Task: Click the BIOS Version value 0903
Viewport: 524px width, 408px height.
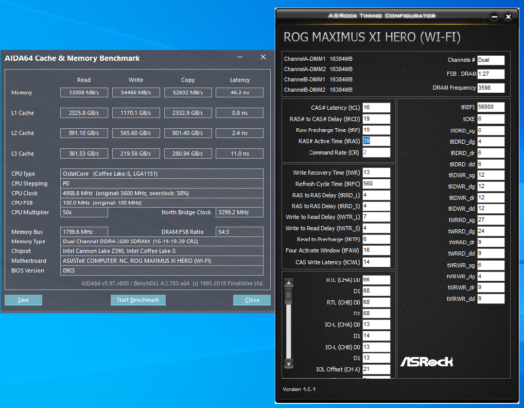Action: point(162,270)
